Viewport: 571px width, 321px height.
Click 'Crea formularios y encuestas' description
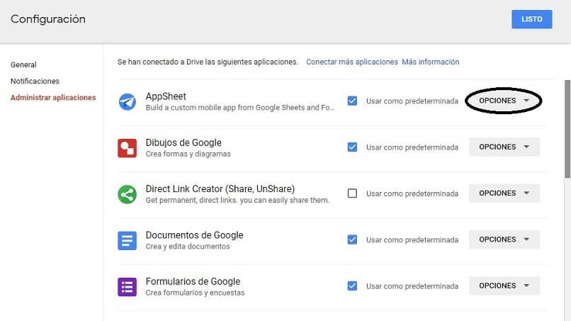coord(196,293)
